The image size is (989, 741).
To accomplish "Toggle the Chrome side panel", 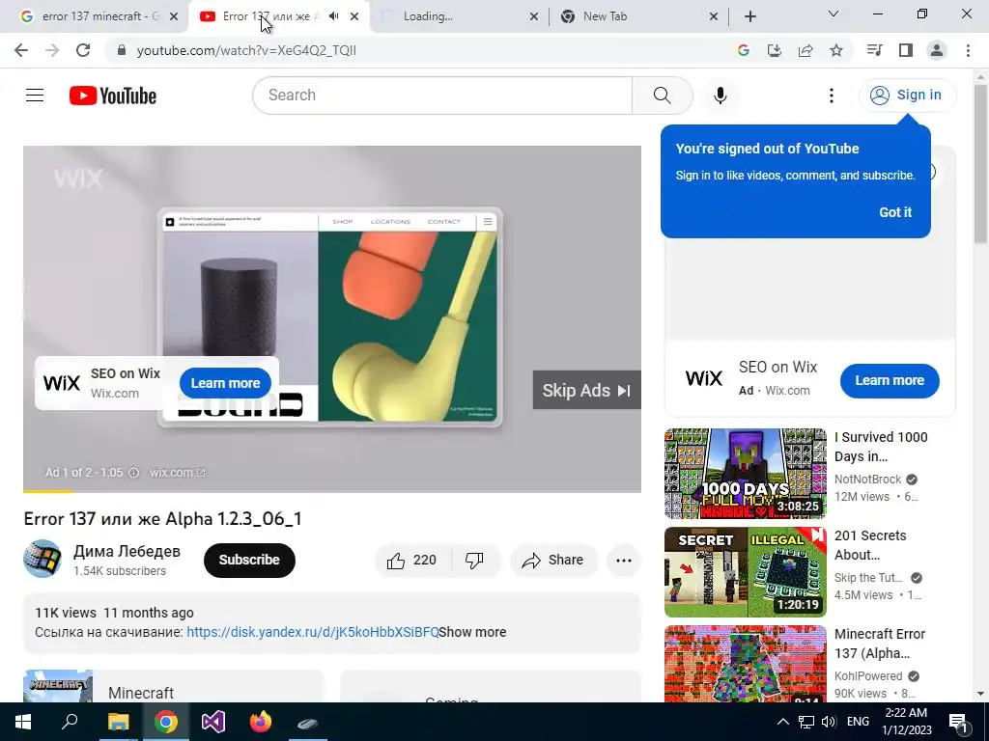I will tap(906, 50).
